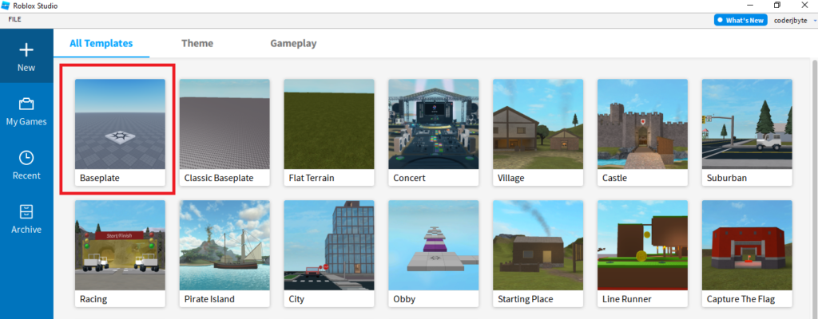This screenshot has width=818, height=319.
Task: Click the Racing label text
Action: point(93,300)
